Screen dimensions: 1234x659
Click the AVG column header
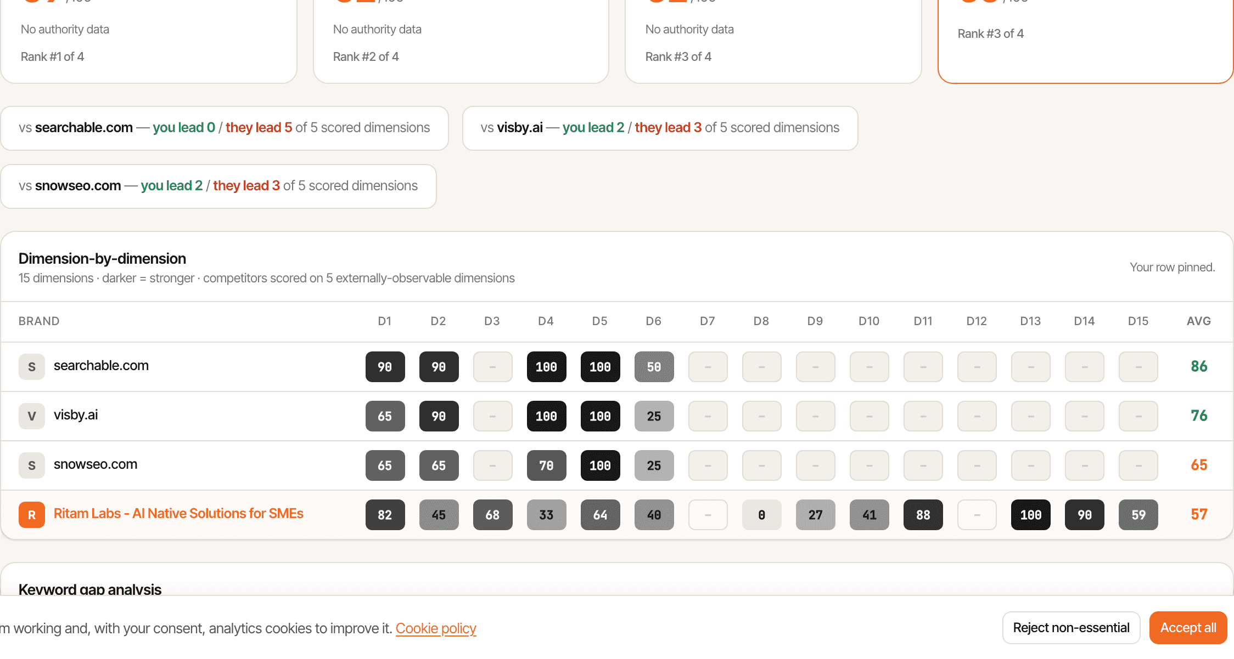point(1199,321)
